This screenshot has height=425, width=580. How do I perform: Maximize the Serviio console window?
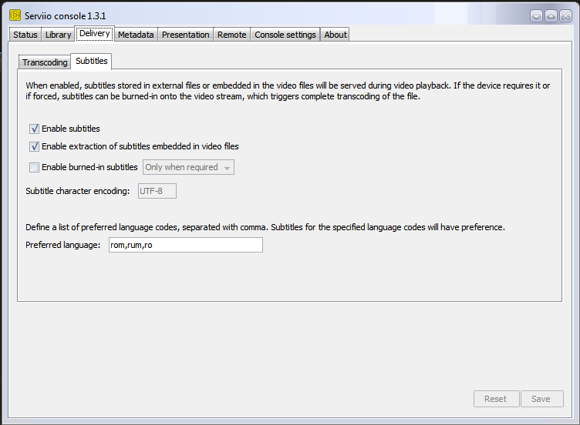click(551, 15)
